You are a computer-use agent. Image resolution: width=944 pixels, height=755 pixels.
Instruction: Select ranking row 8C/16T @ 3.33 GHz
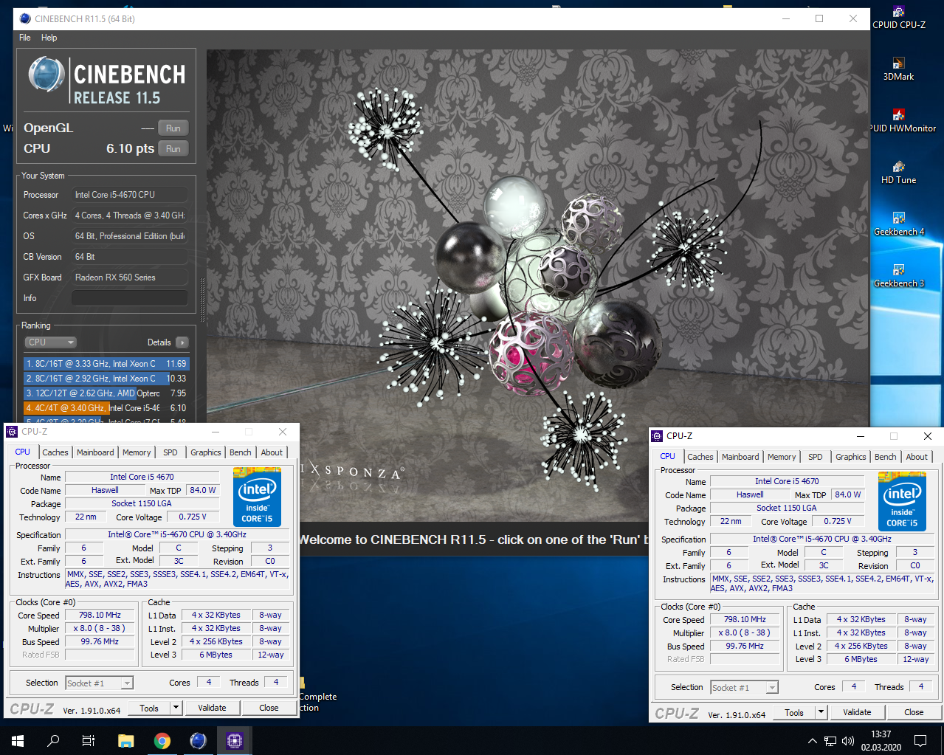[106, 363]
